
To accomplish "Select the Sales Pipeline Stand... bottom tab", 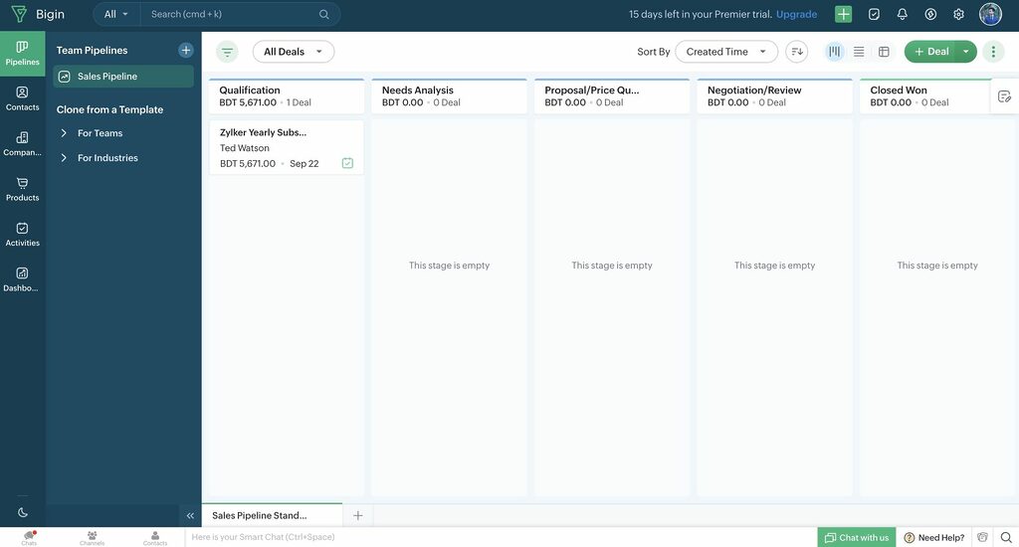I will tap(272, 515).
